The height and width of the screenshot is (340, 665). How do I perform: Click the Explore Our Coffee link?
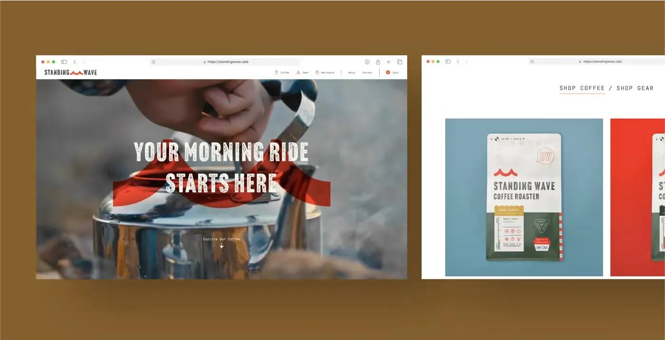222,239
